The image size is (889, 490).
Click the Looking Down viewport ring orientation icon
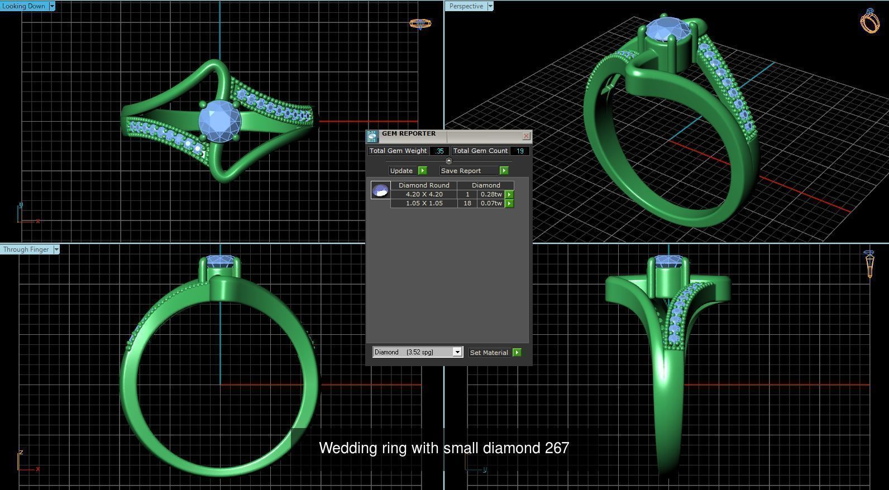(x=420, y=23)
